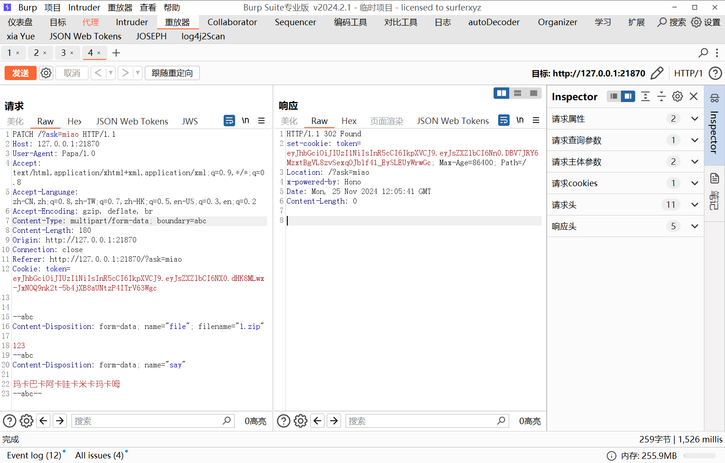Open global search 搜索
The width and height of the screenshot is (725, 463).
(672, 22)
